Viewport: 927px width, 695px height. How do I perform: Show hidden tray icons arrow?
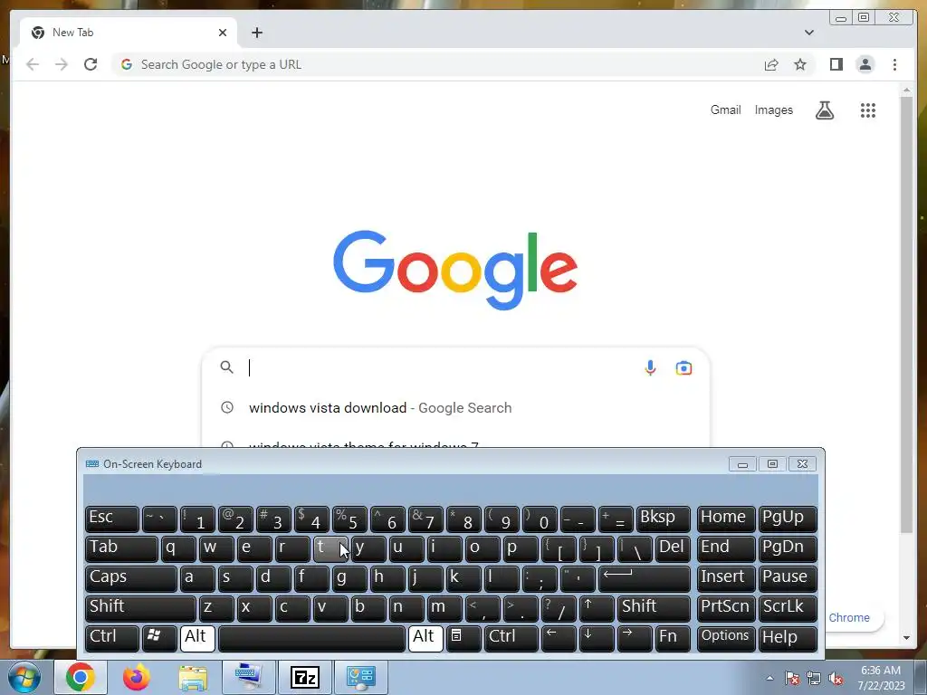[x=769, y=678]
